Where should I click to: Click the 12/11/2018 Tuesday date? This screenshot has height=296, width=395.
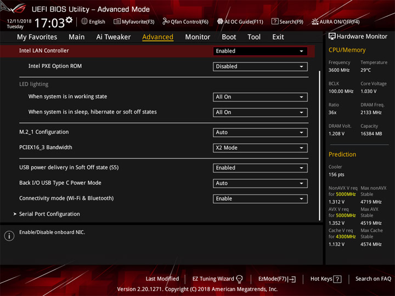click(19, 24)
